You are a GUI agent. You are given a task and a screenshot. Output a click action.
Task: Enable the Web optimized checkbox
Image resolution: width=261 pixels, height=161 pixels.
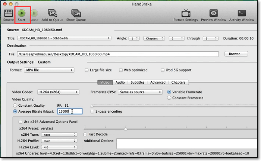[121, 70]
